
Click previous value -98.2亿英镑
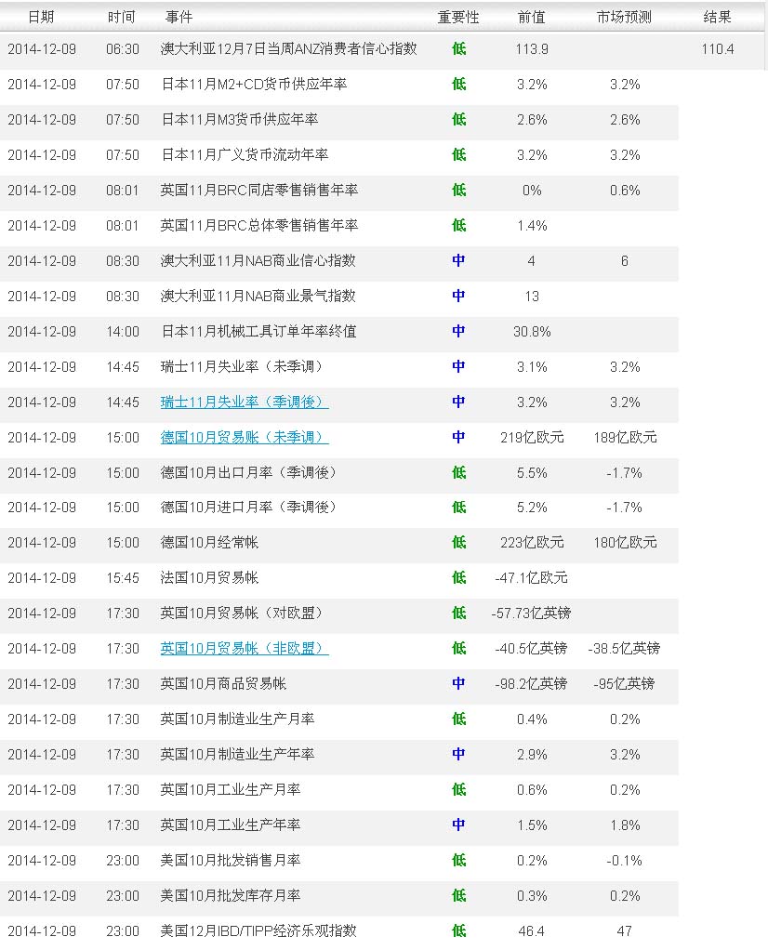(531, 683)
